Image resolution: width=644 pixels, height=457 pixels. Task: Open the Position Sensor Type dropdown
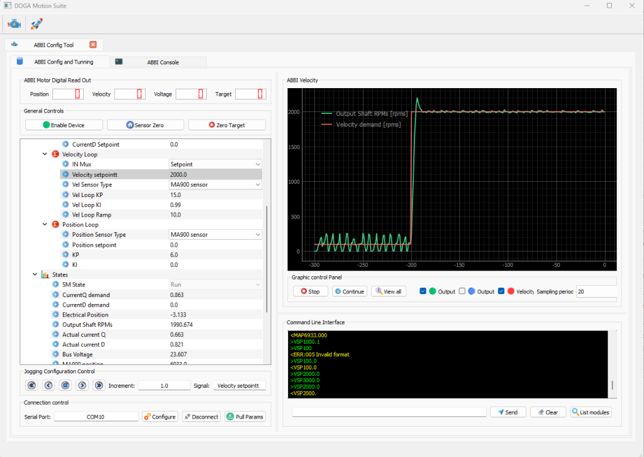[215, 234]
